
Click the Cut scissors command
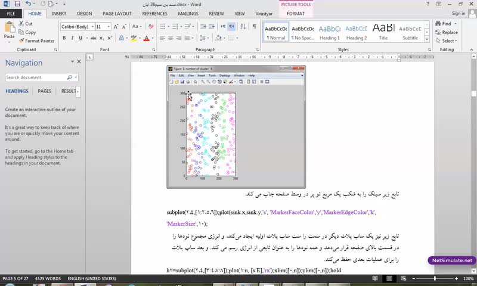(26, 24)
